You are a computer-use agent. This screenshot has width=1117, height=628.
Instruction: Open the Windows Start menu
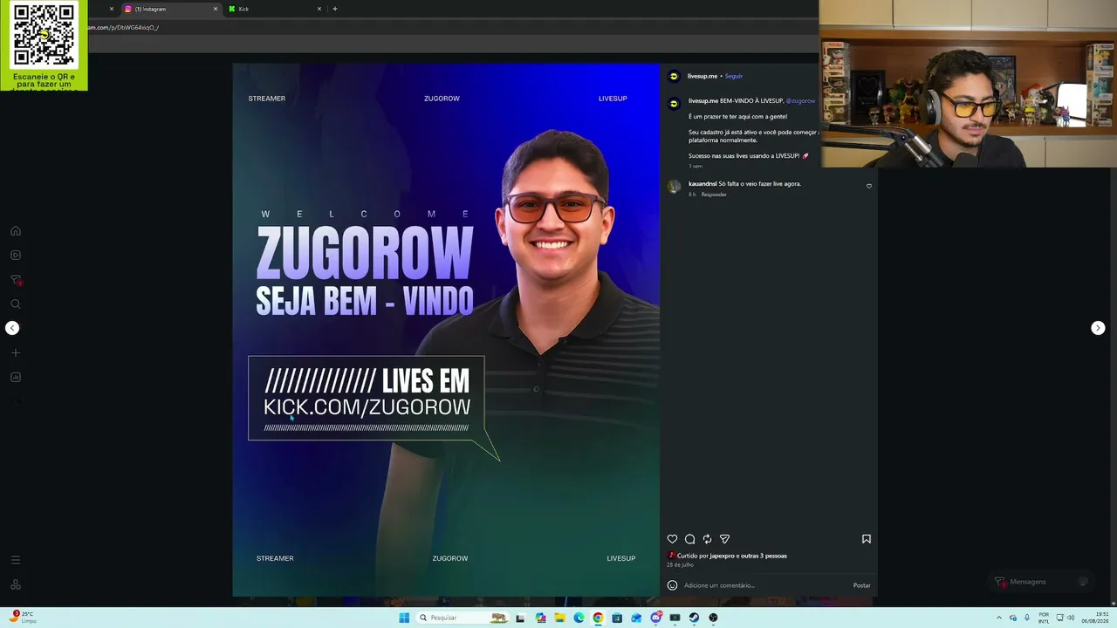click(x=404, y=618)
